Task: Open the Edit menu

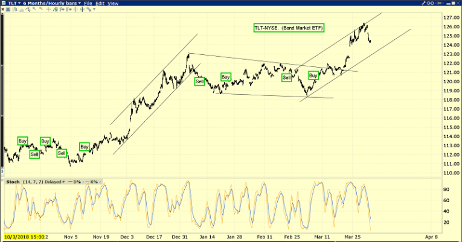Action: [101, 4]
